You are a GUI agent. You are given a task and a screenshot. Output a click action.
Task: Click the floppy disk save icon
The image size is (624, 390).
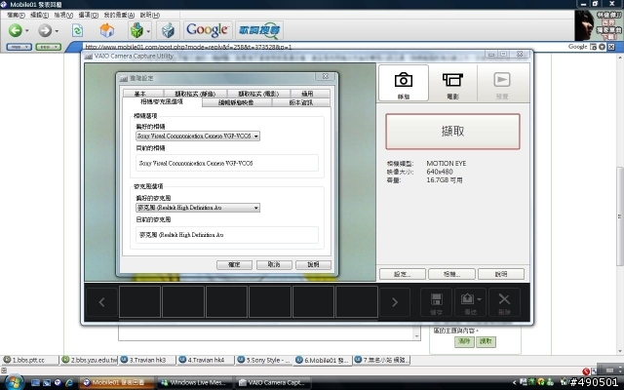436,302
